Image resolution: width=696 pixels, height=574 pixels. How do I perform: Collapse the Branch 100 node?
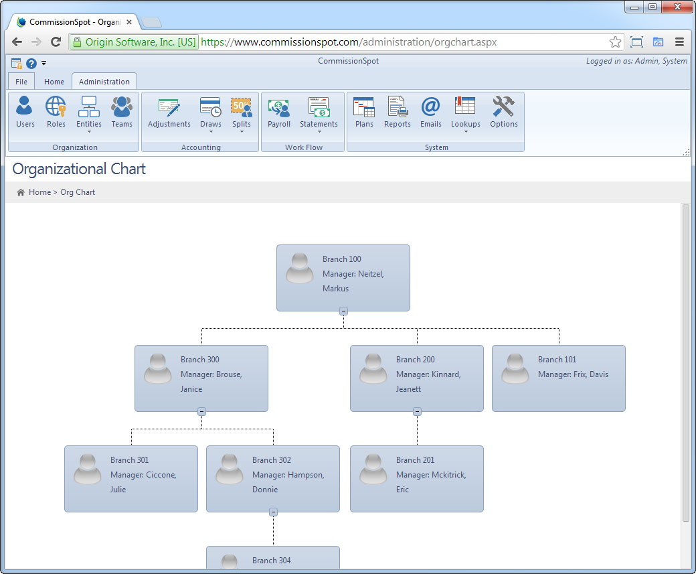click(x=343, y=311)
